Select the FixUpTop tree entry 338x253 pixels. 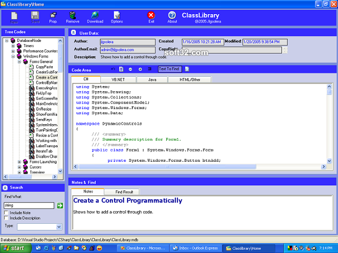(43, 93)
